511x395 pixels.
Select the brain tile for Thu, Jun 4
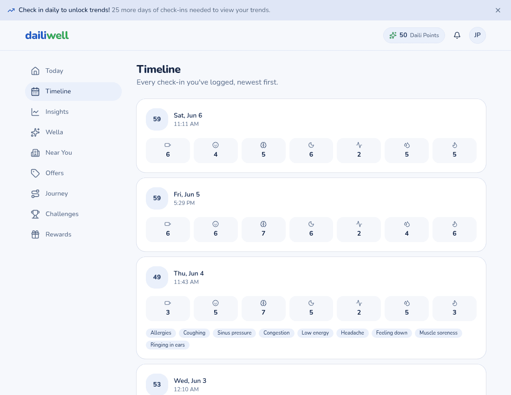(263, 308)
